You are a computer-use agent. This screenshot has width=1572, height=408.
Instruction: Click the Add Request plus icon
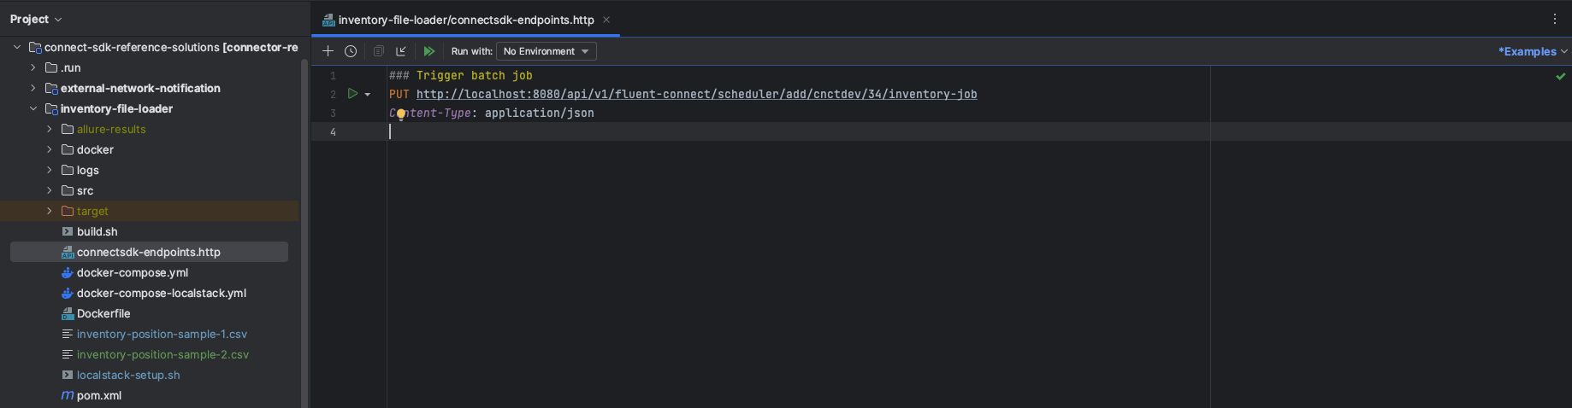coord(328,51)
